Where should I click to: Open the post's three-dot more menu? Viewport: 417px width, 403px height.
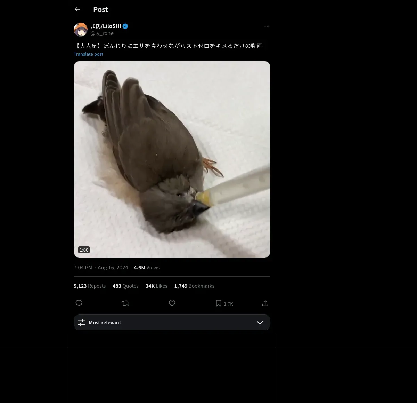[x=267, y=26]
